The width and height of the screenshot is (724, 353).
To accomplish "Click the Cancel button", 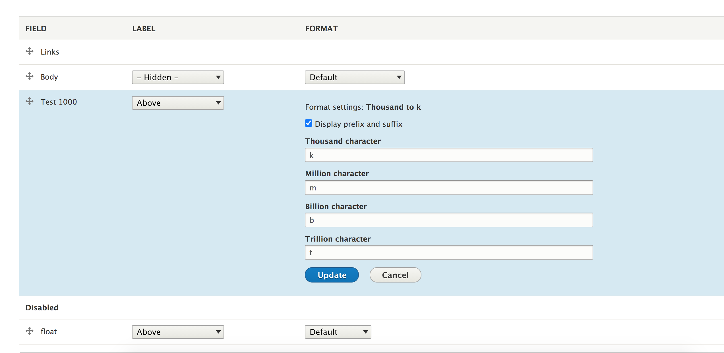I will coord(395,275).
